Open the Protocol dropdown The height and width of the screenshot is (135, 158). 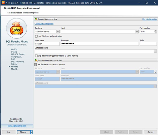pyautogui.click(x=58, y=32)
